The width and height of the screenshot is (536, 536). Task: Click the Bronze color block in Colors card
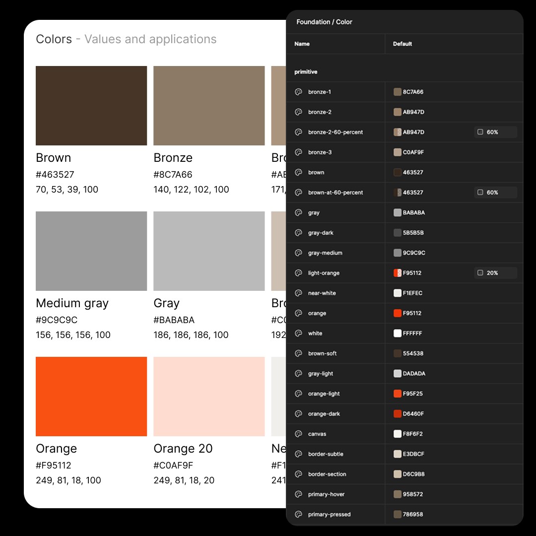[209, 106]
